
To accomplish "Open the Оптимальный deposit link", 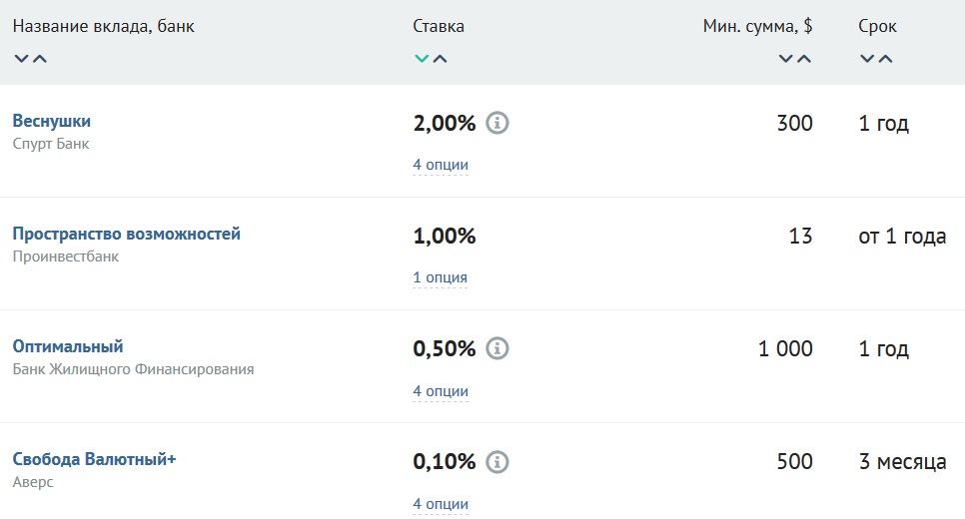I will click(x=68, y=346).
